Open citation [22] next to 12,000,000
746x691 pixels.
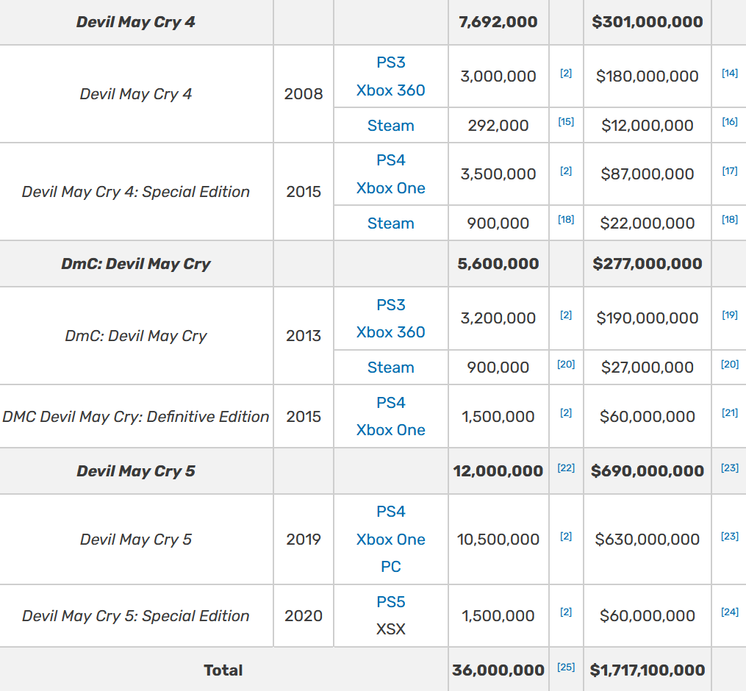coord(565,468)
